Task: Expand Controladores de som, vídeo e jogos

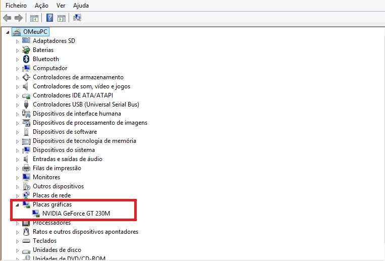Action: coord(17,87)
